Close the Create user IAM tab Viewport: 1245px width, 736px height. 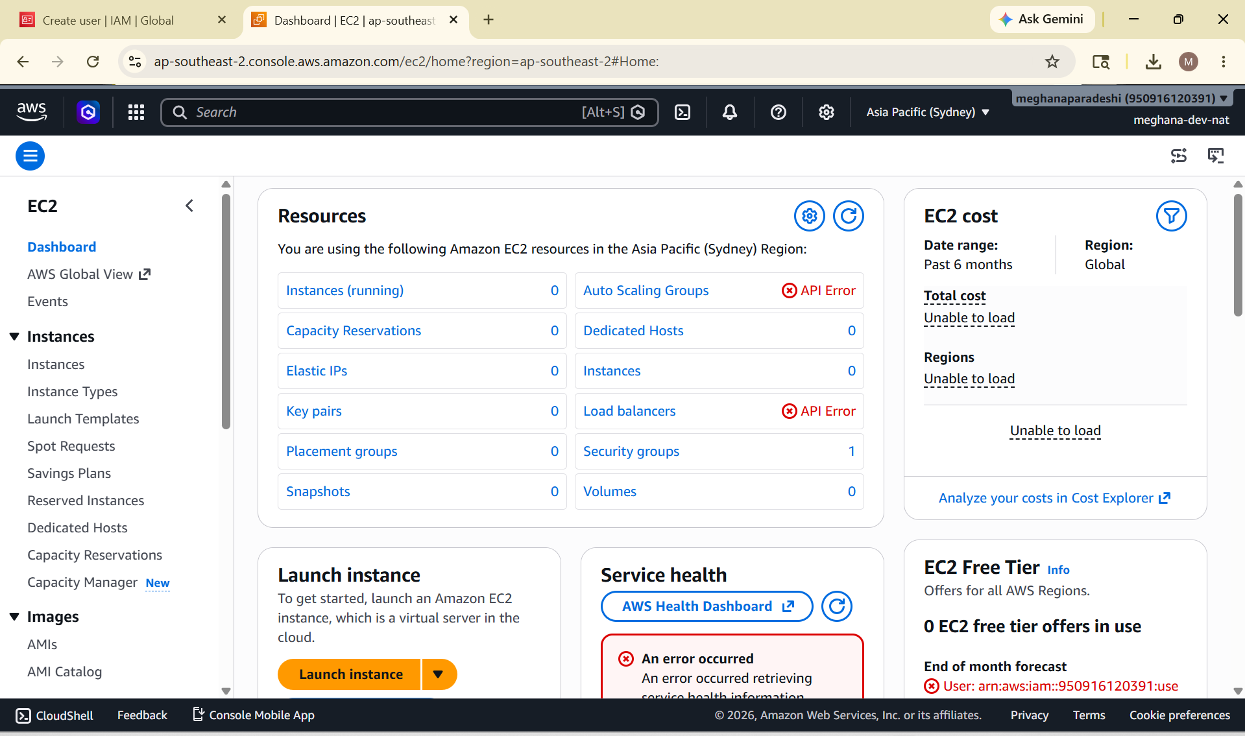[222, 20]
